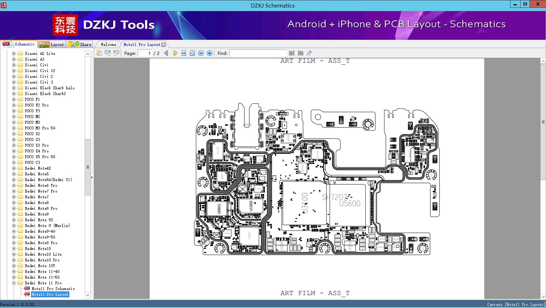Click the document viewer scrollbar thumb

[x=543, y=122]
